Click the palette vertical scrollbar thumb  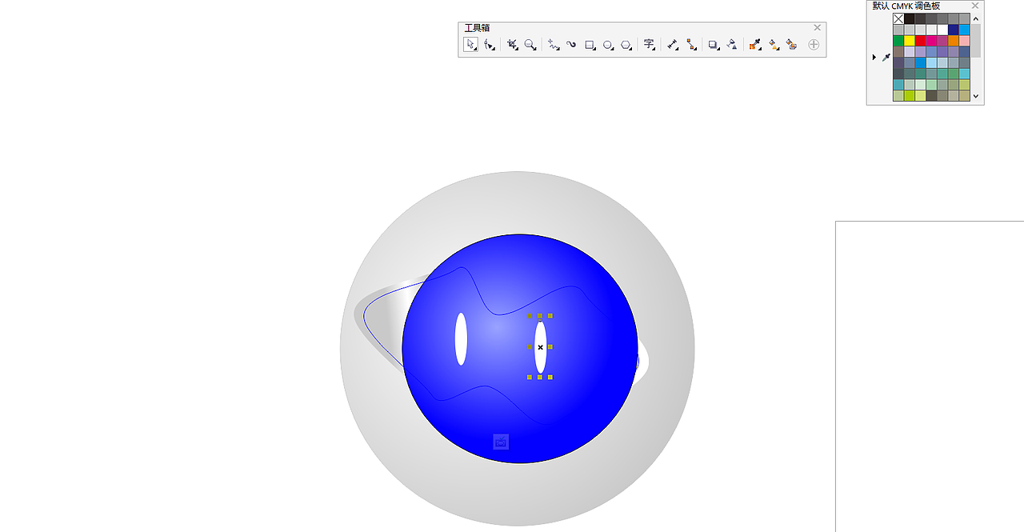(x=976, y=41)
